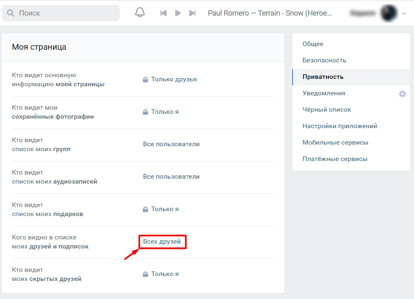Open notification settings gear icon
Screen dimensions: 414x299
click(x=402, y=94)
